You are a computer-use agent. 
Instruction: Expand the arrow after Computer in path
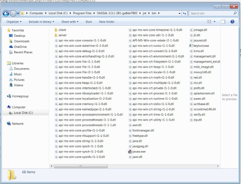(x=46, y=13)
